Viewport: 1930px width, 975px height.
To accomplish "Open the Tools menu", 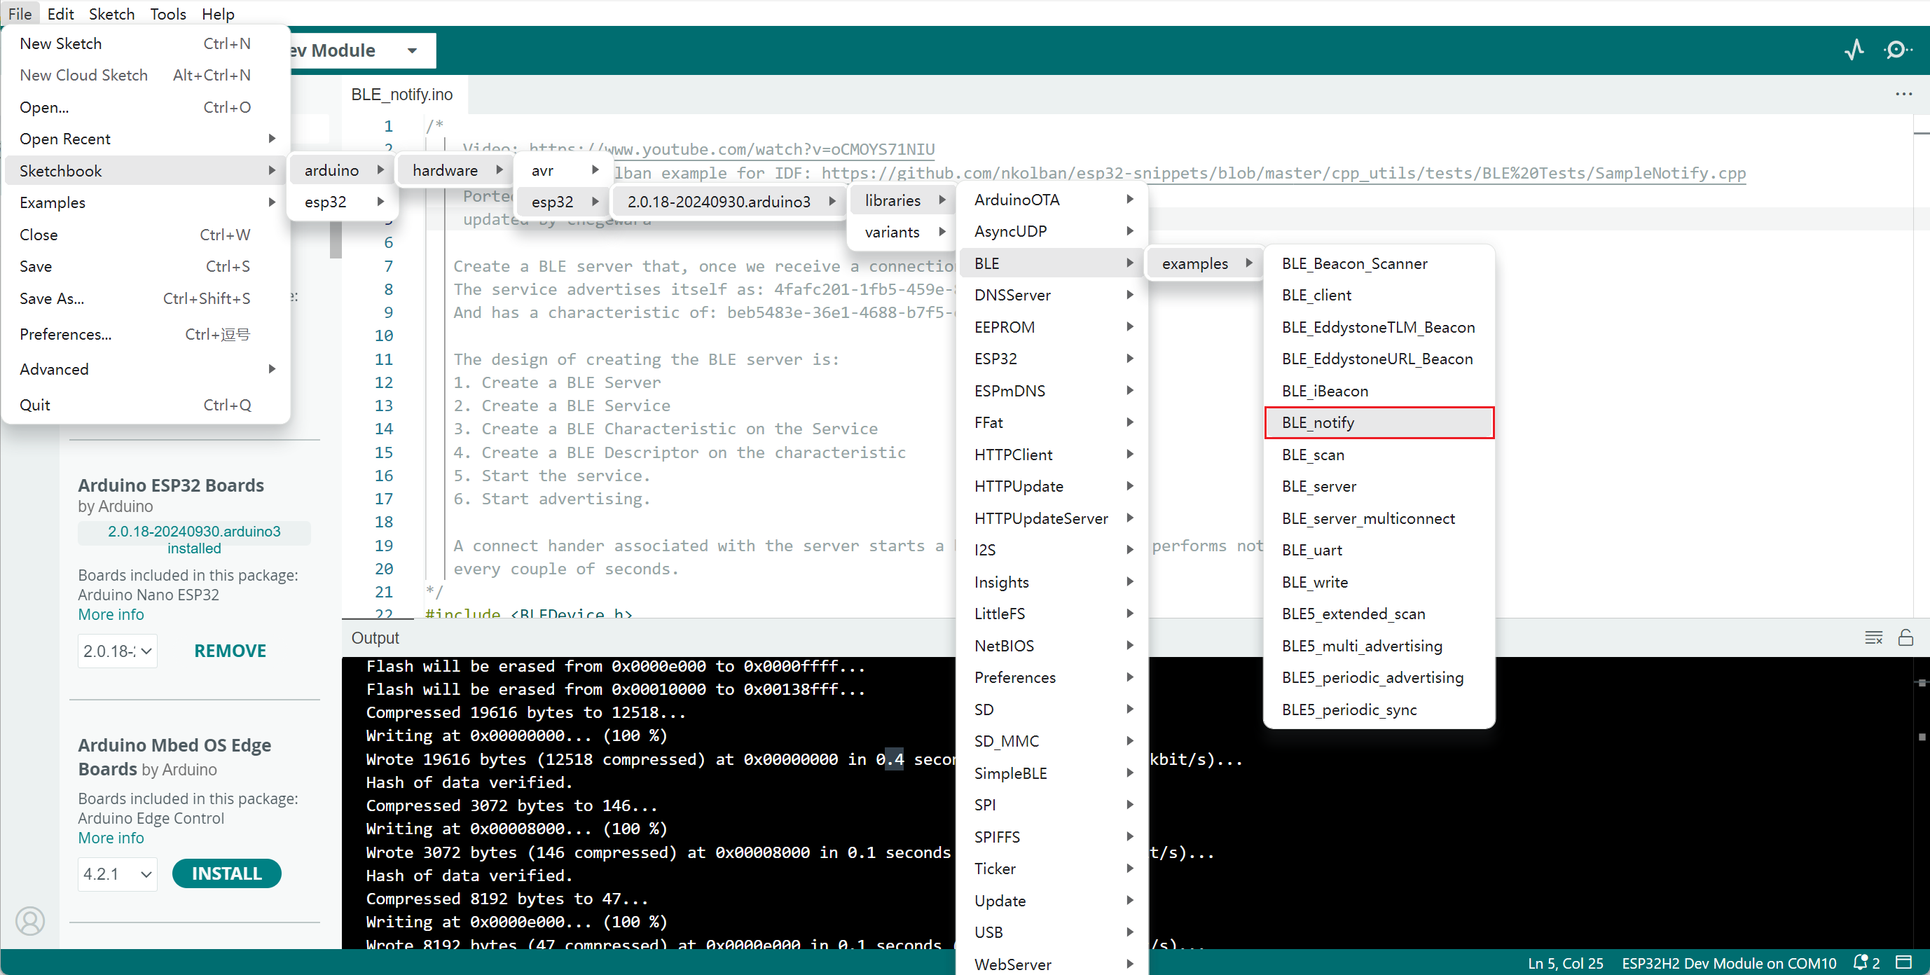I will [168, 13].
